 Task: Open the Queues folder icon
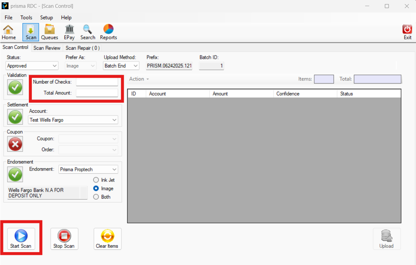(49, 32)
